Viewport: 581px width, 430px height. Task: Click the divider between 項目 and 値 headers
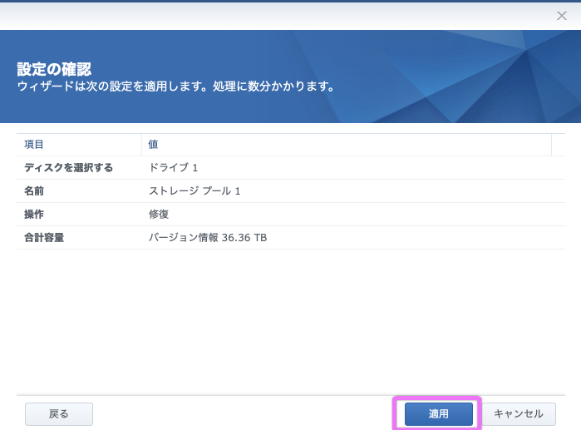click(140, 145)
